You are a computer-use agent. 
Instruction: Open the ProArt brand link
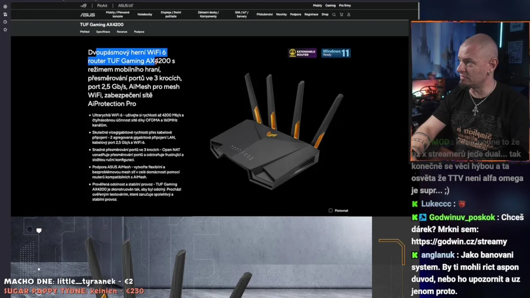point(102,5)
